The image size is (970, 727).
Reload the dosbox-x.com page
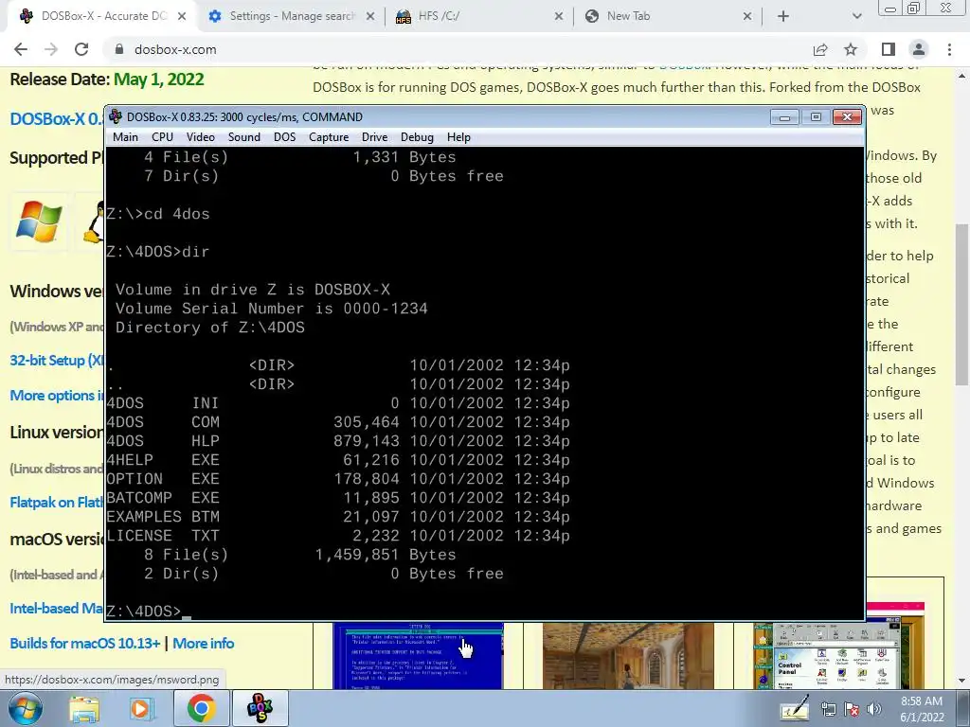[81, 49]
